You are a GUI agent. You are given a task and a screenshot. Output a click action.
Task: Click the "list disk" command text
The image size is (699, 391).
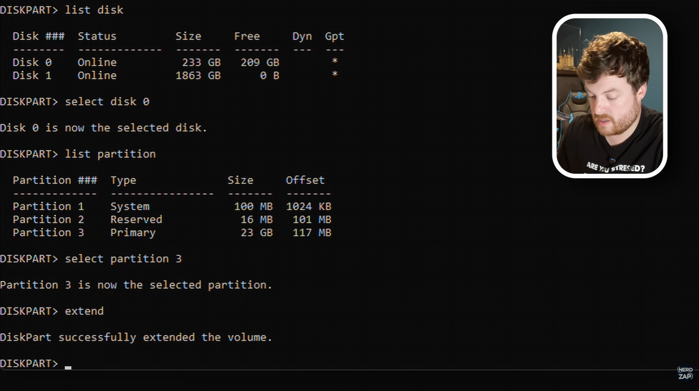point(94,10)
